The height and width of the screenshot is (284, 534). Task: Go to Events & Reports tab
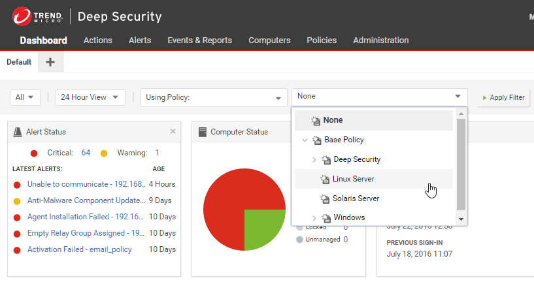coord(199,40)
